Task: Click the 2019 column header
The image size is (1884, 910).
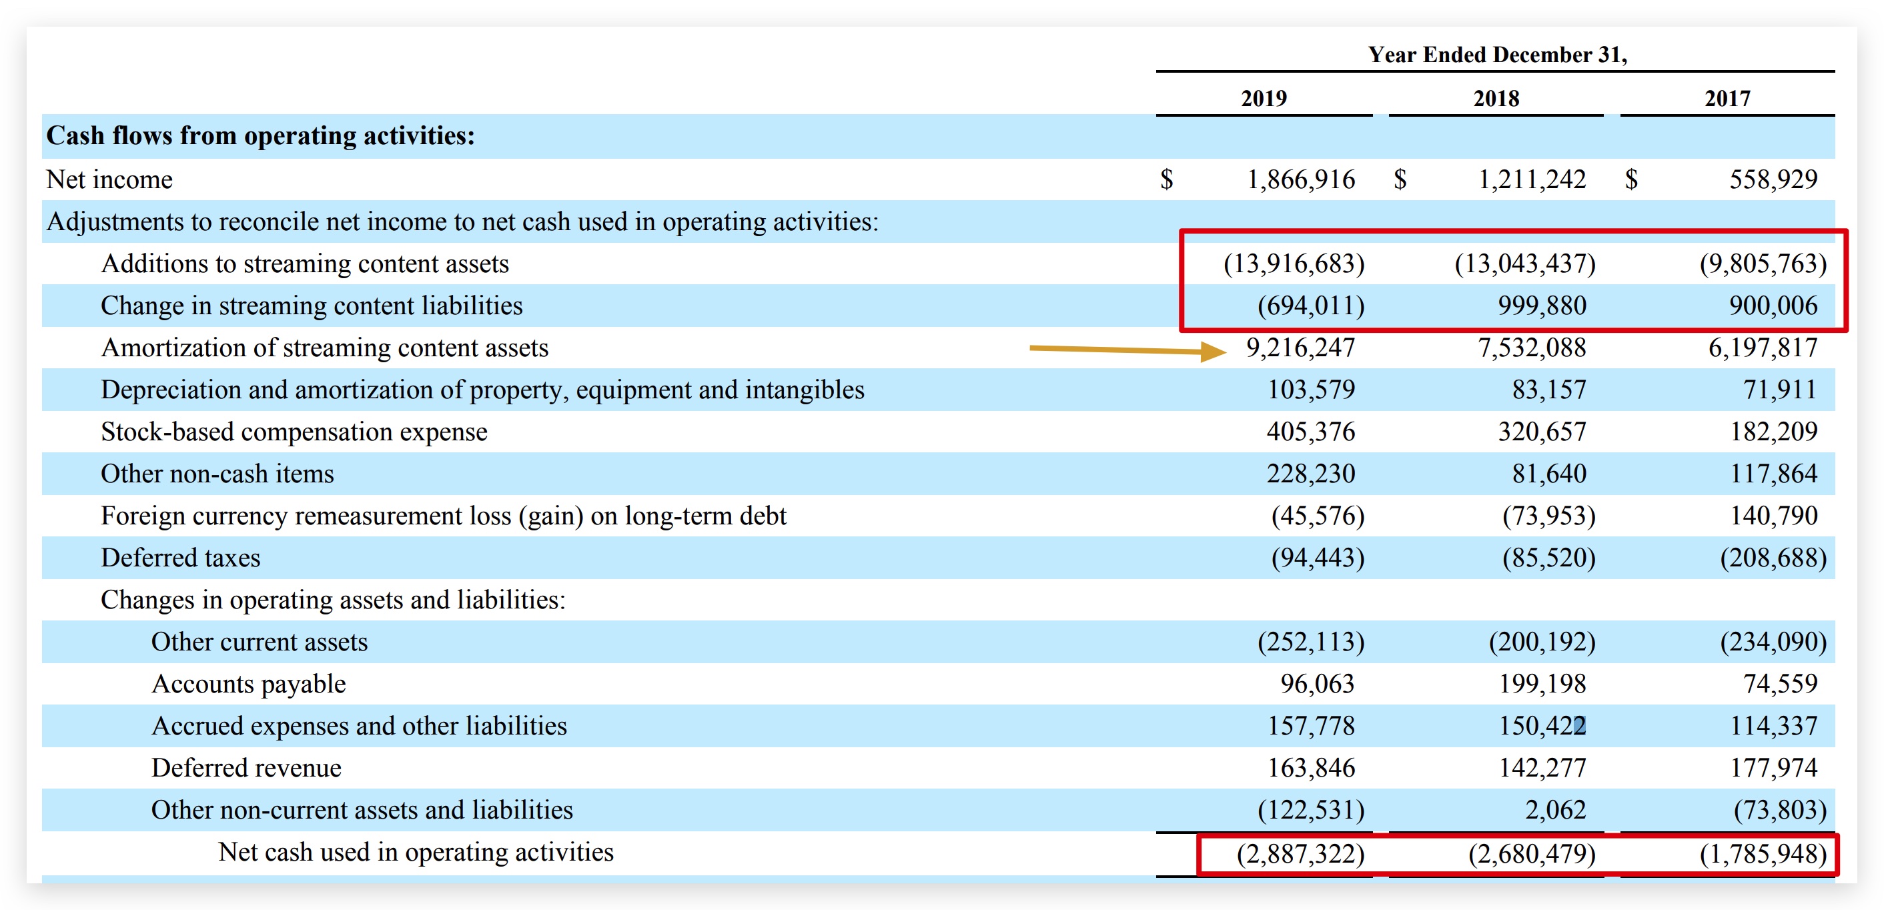Action: (1263, 98)
